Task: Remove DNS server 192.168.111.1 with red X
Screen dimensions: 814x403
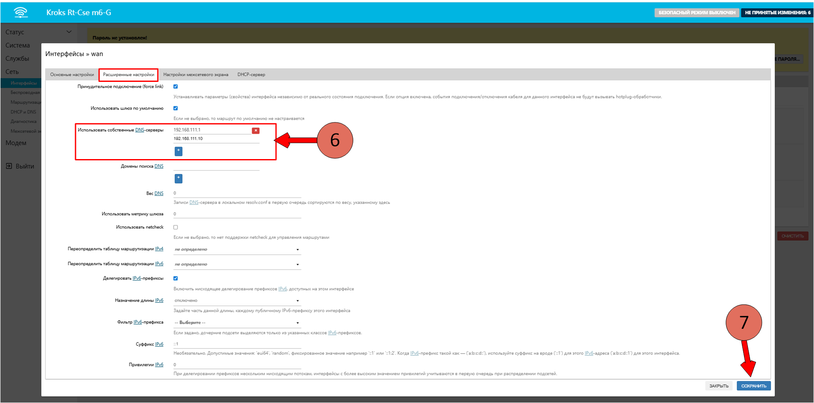Action: pos(256,130)
